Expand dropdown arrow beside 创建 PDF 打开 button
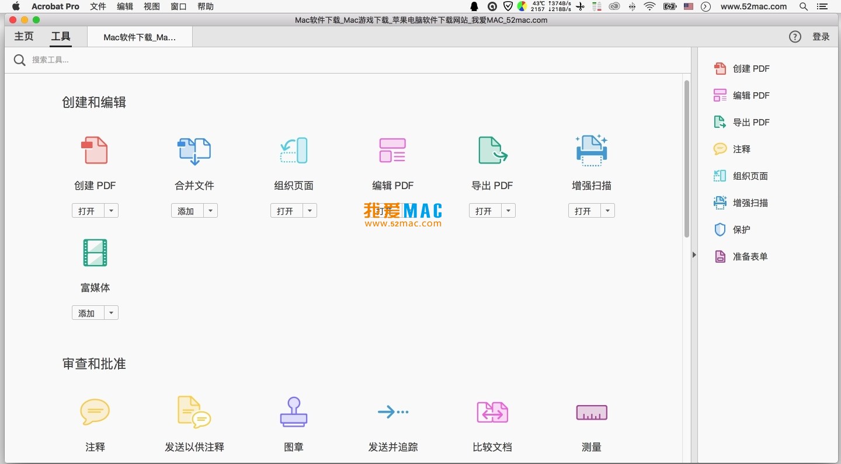 point(112,211)
